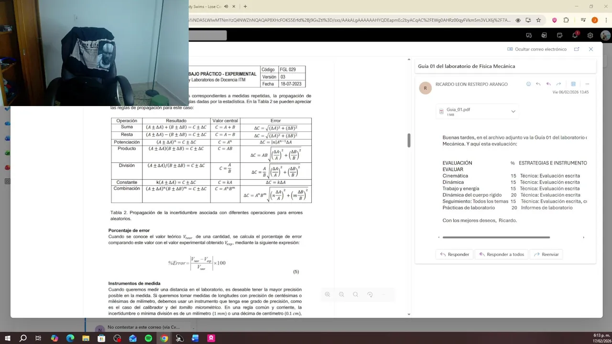Click the PDF scrollbar down arrow
612x344 pixels.
click(x=409, y=314)
